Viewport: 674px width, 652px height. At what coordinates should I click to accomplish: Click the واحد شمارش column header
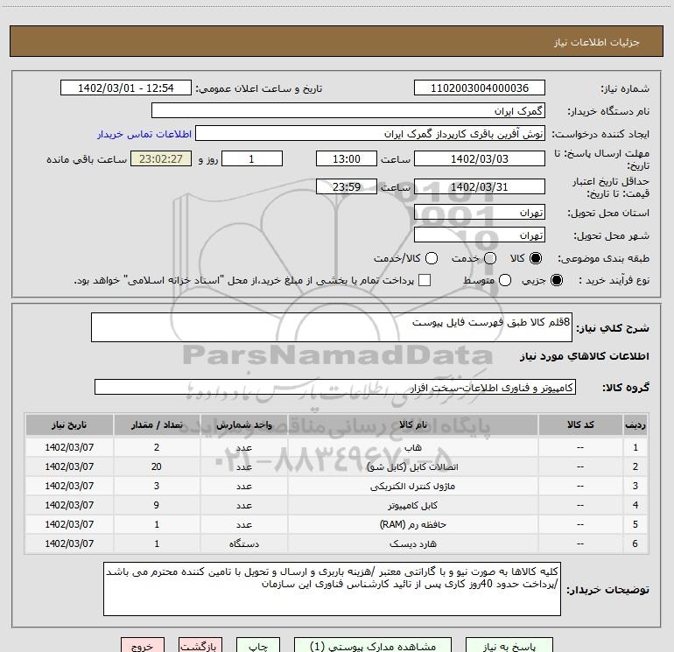[x=243, y=425]
